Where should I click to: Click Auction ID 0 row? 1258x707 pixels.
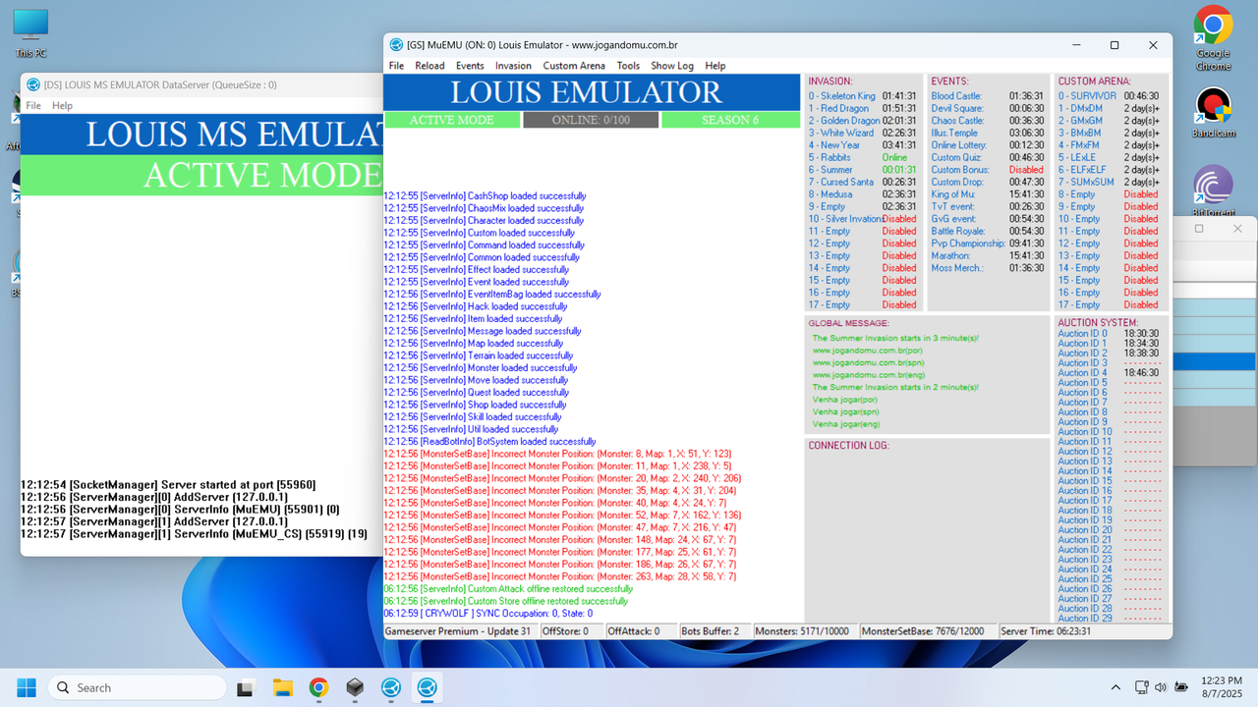[1109, 334]
